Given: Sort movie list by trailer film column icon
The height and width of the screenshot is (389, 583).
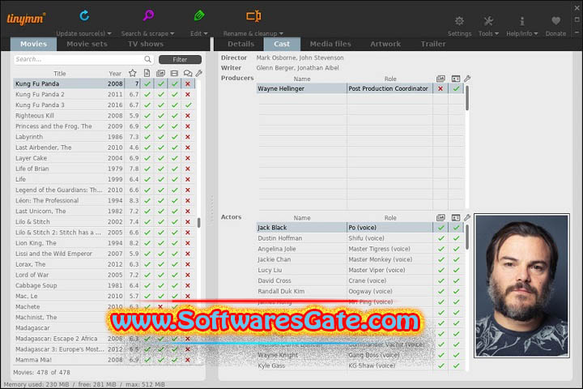Looking at the screenshot, I should [174, 73].
